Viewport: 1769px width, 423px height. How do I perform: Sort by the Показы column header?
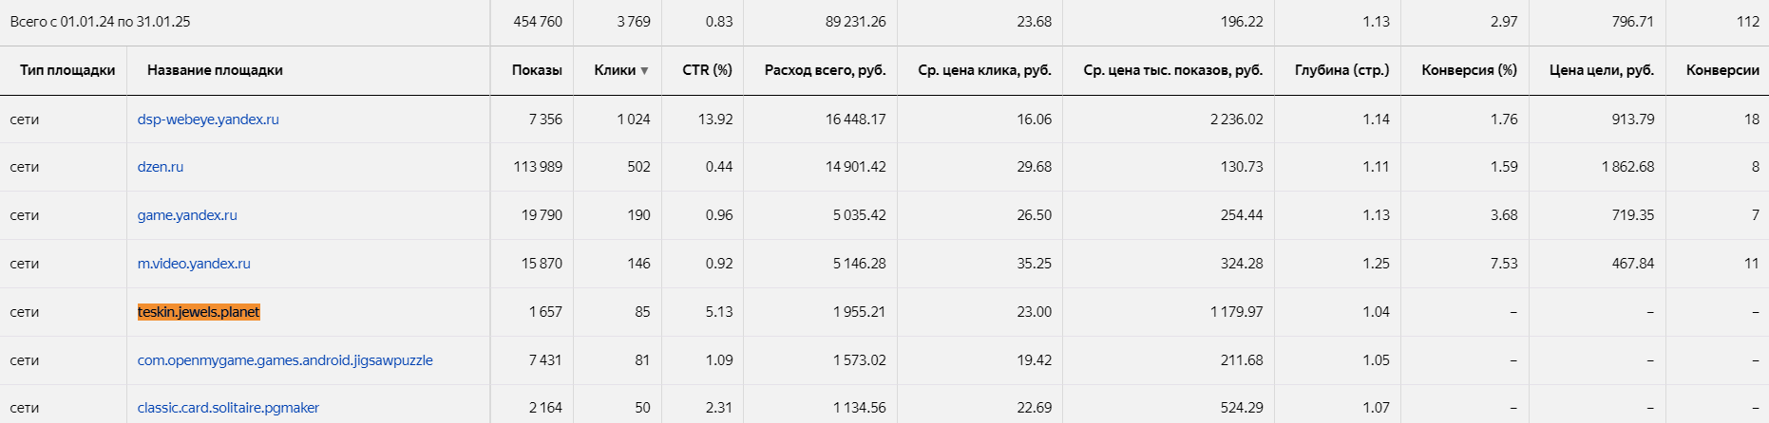point(537,70)
